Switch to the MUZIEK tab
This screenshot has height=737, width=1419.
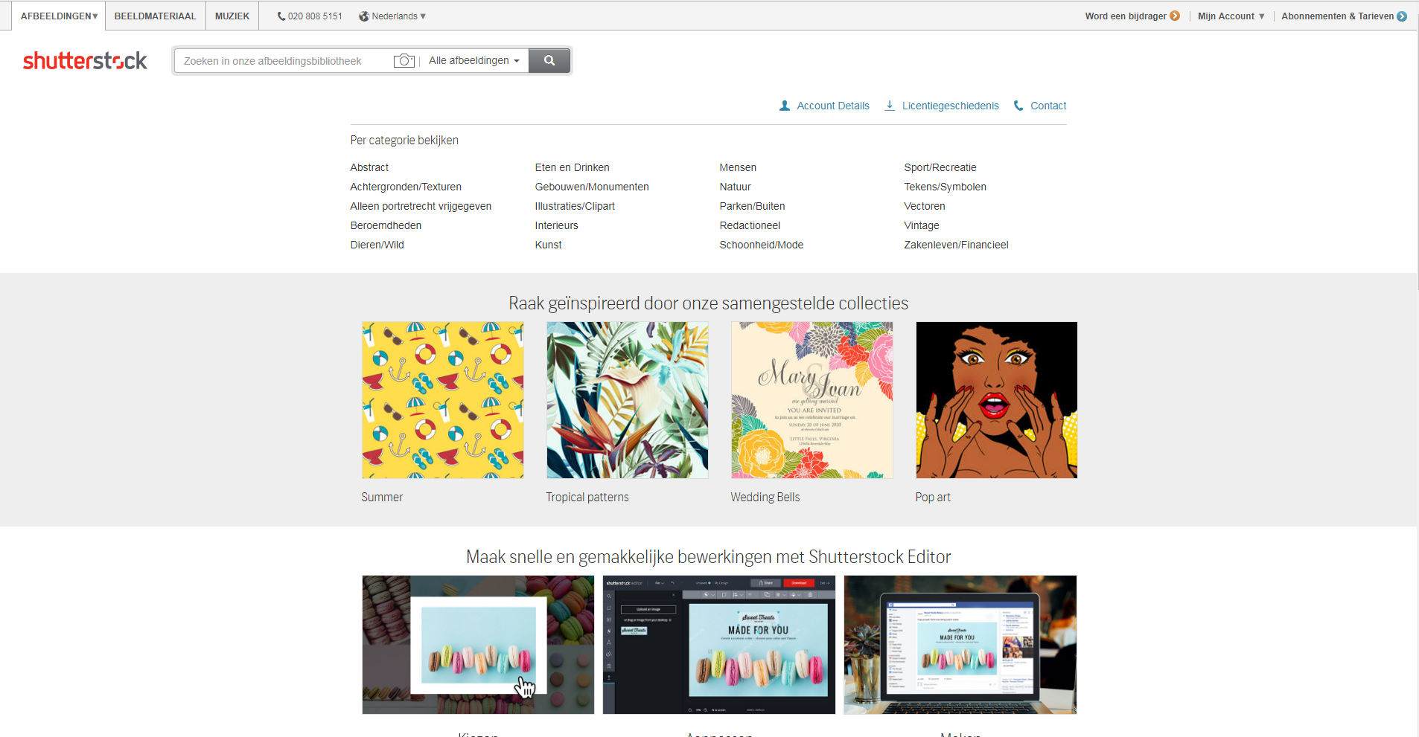232,16
